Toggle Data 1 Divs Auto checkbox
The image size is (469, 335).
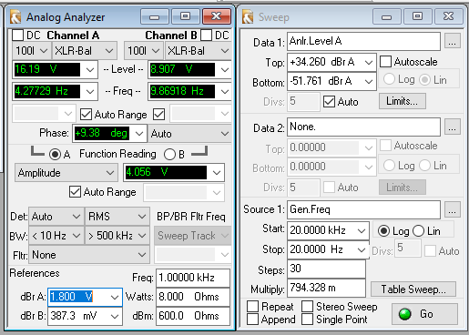[x=329, y=102]
